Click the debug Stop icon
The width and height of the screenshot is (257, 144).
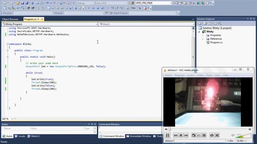pos(98,8)
